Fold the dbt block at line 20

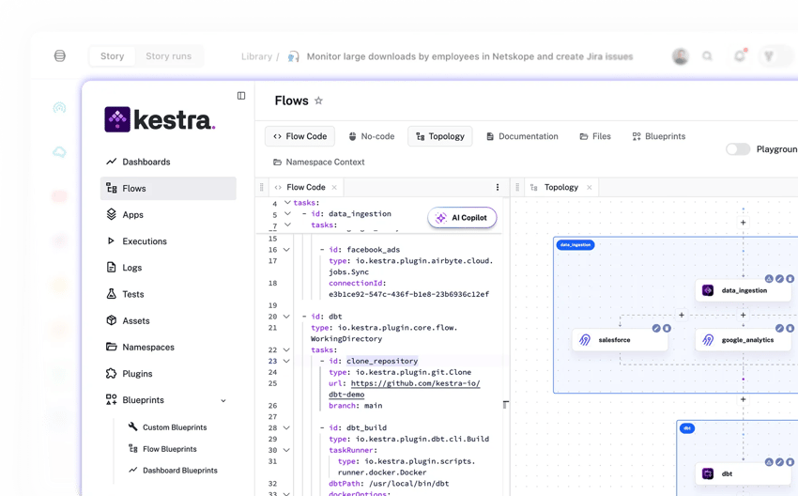pos(287,317)
